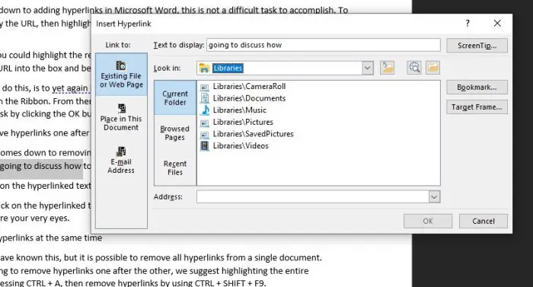Screen dimensions: 533x287
Task: Show Recent Files list
Action: click(174, 168)
